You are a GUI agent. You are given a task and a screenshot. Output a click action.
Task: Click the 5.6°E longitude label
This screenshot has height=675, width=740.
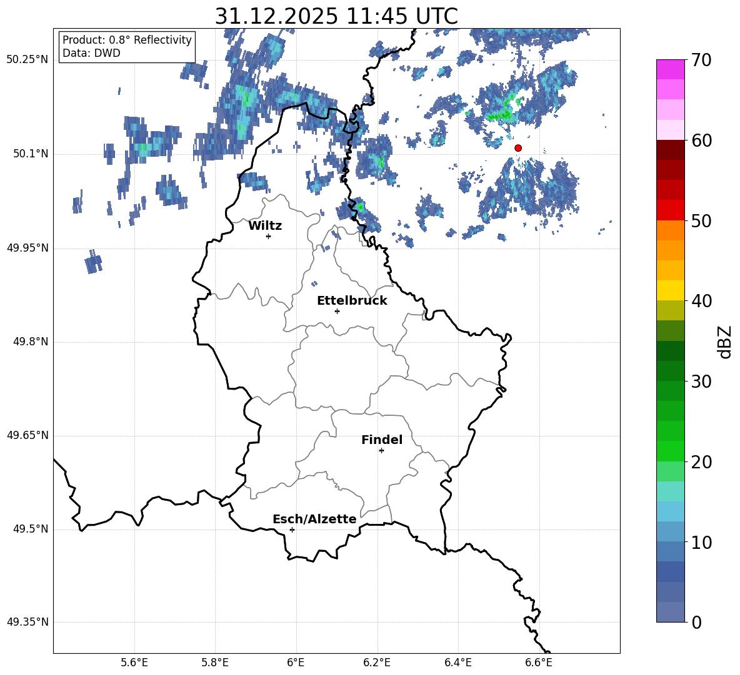(x=134, y=663)
